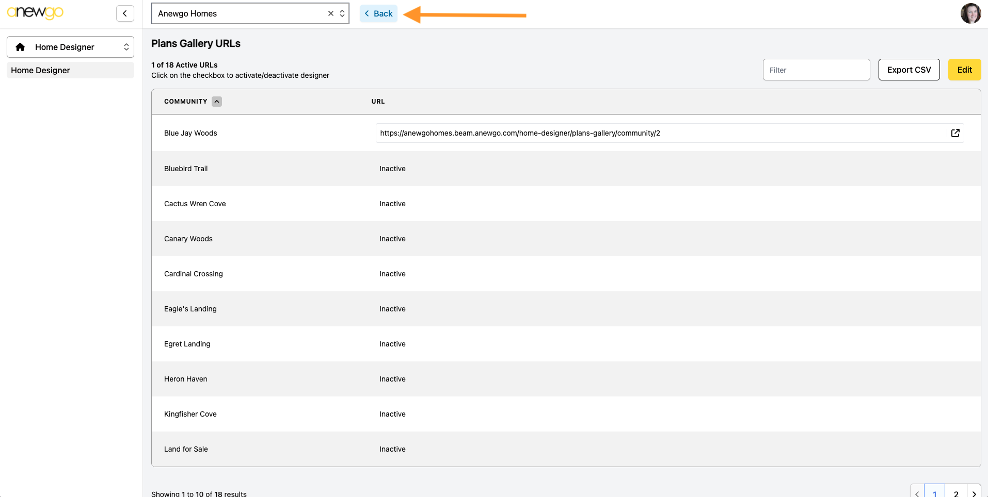This screenshot has width=988, height=497.
Task: Open the Home Designer module dropdown
Action: point(70,47)
